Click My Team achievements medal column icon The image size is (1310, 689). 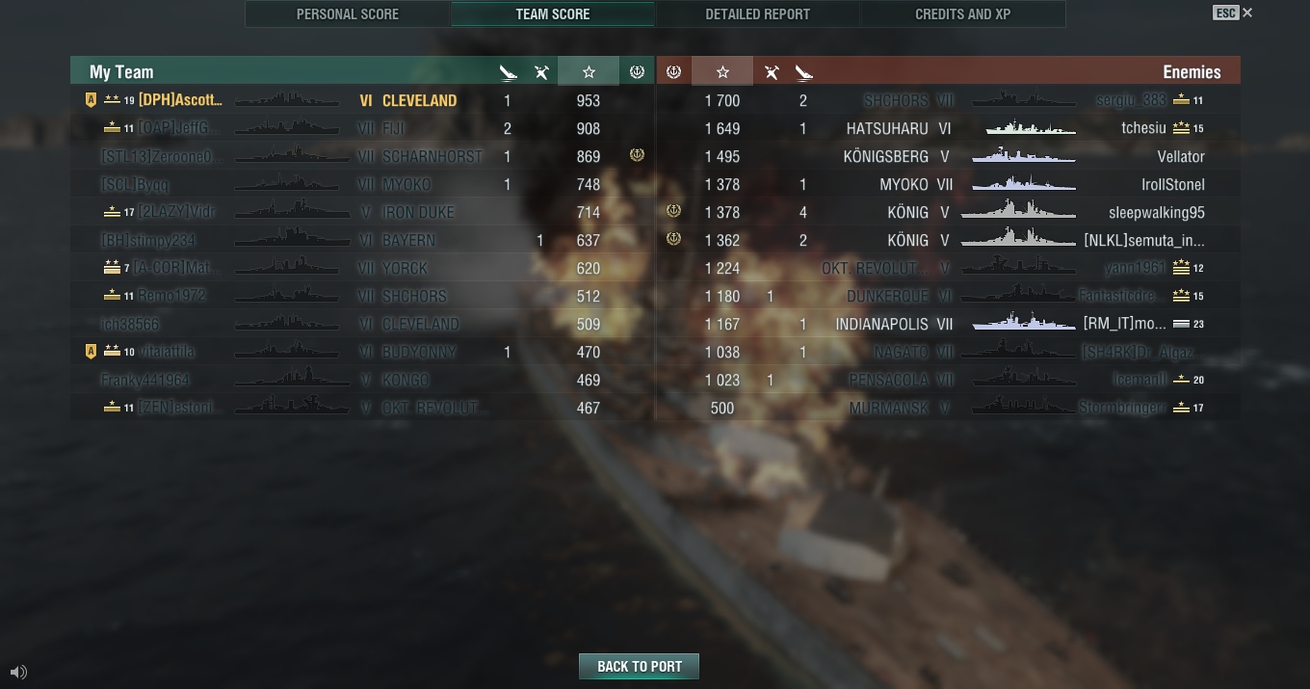[637, 72]
